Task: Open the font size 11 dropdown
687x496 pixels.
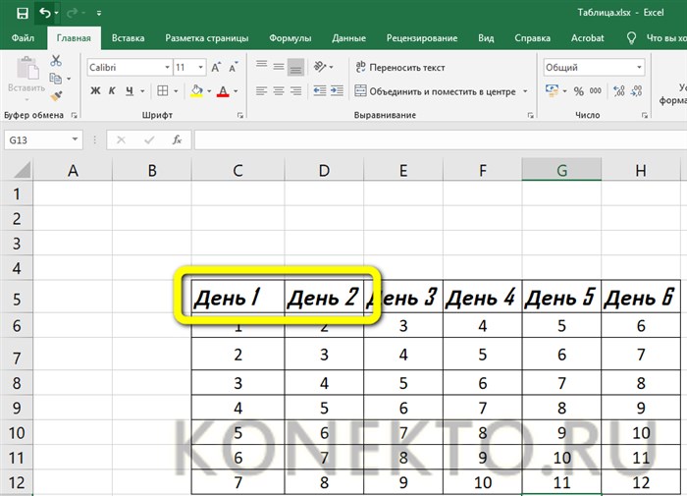Action: (200, 67)
